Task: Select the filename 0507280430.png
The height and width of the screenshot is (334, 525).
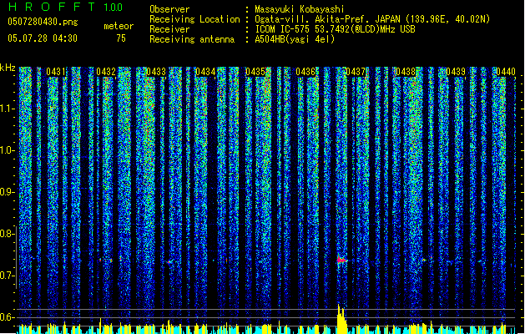Action: coord(43,22)
